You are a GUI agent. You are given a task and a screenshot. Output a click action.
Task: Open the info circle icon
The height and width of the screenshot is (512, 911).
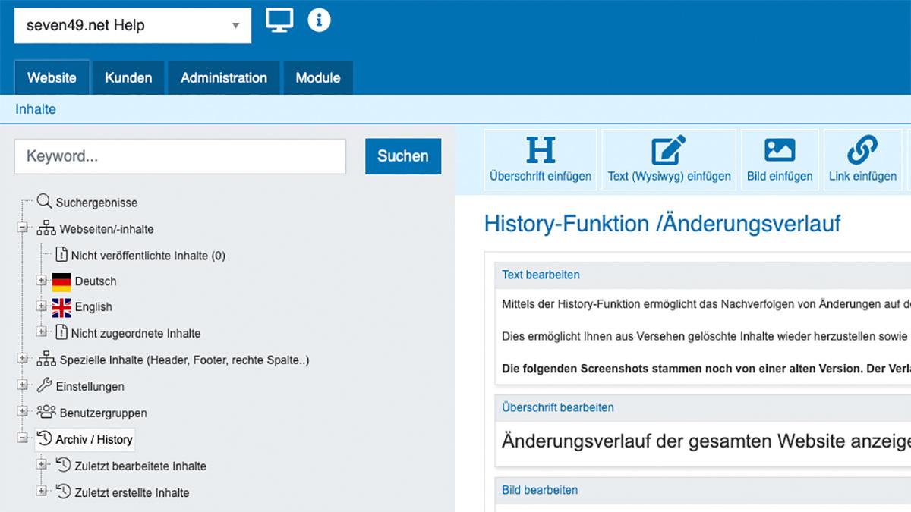tap(319, 20)
